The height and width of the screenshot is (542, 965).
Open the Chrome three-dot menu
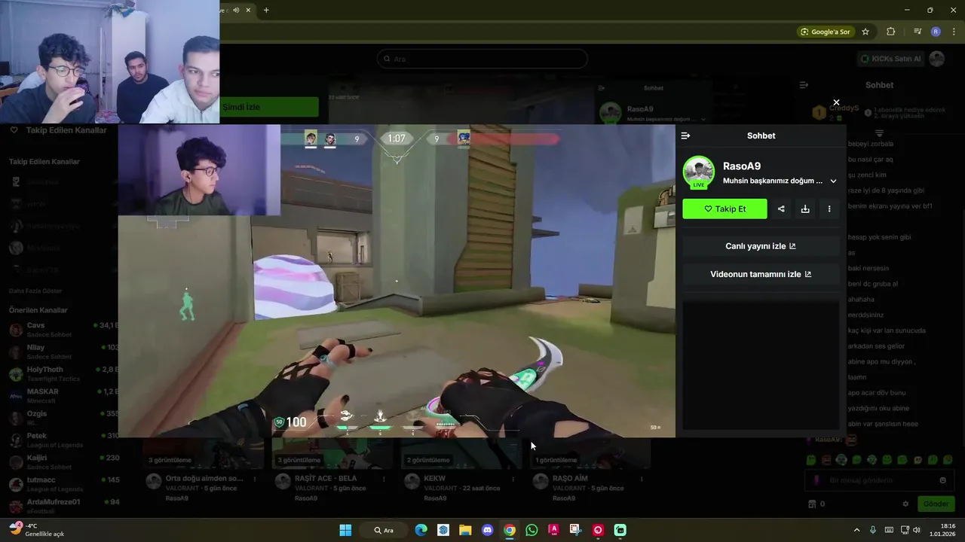[954, 32]
